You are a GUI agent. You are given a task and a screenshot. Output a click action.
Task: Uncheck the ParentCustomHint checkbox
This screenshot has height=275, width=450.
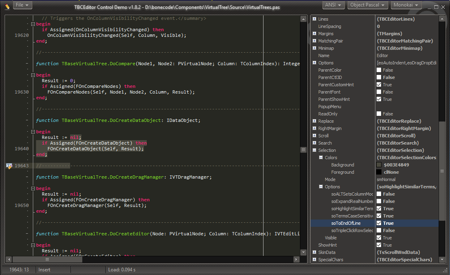tap(379, 85)
